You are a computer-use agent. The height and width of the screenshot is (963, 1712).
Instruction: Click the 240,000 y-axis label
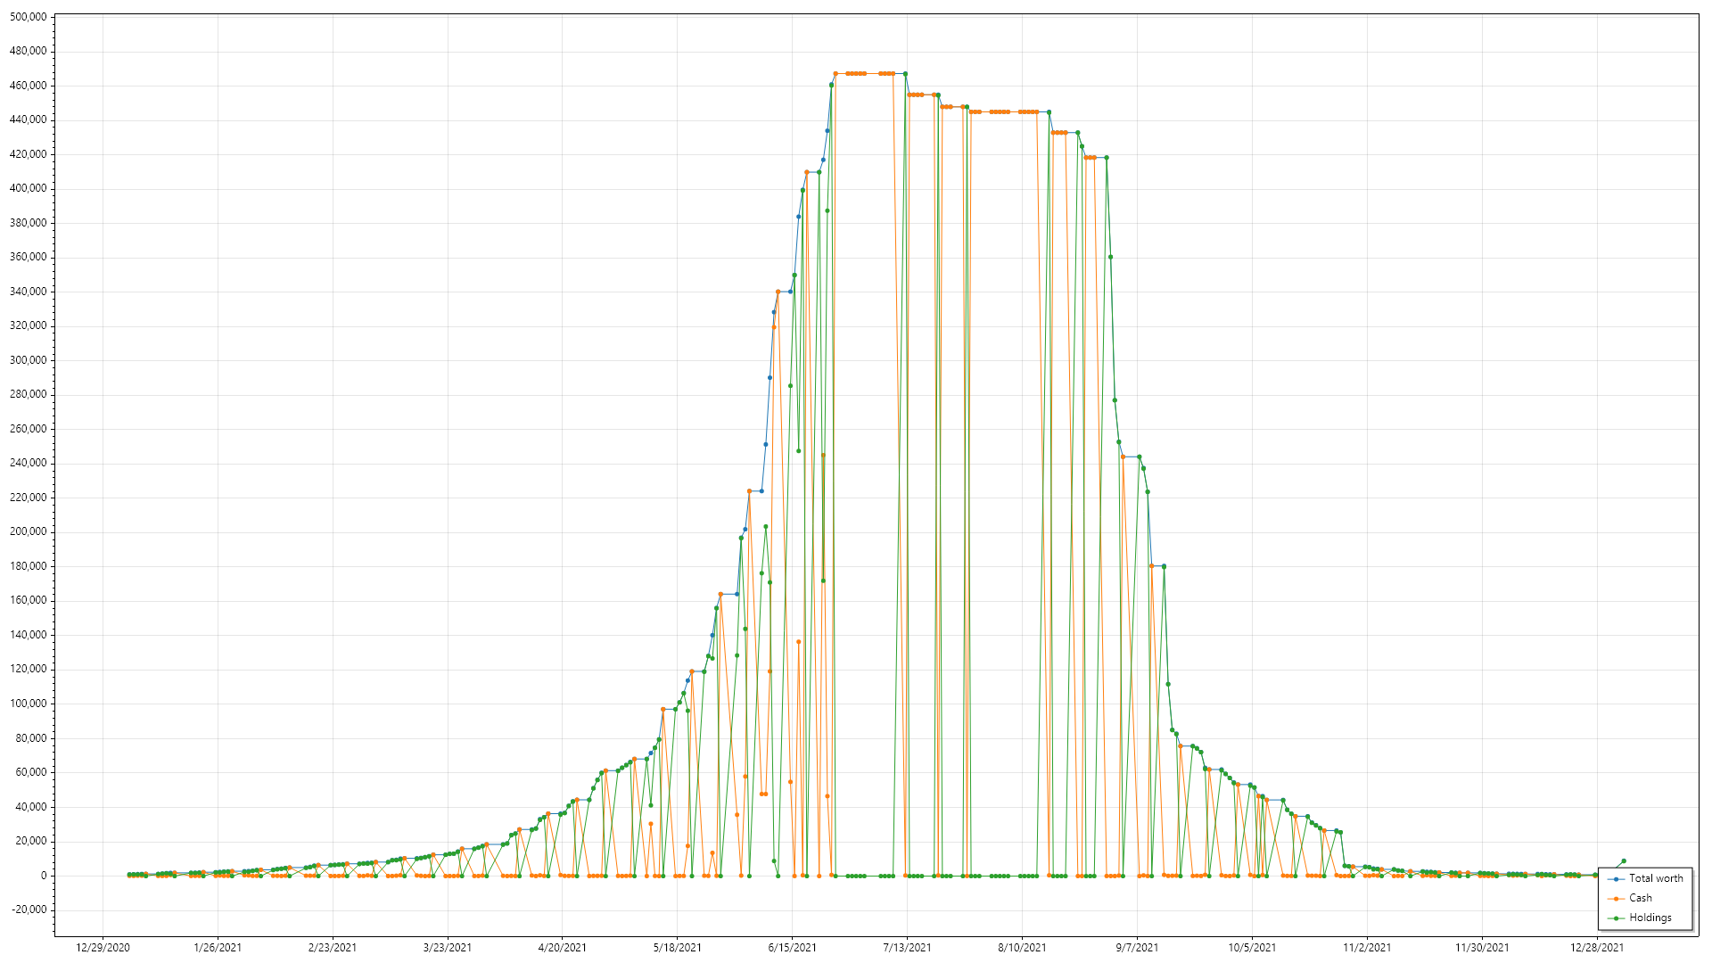coord(28,463)
